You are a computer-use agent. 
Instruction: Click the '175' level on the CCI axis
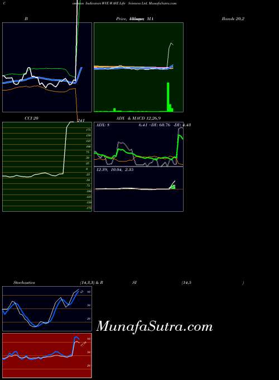click(x=88, y=130)
